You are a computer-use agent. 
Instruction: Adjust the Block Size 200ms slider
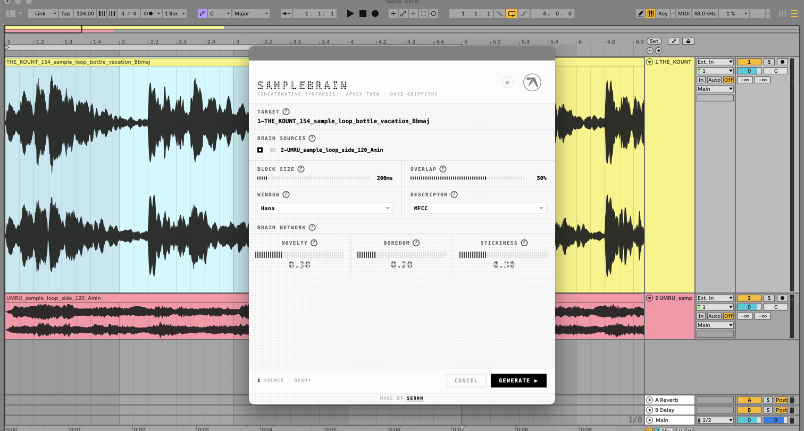coord(313,178)
